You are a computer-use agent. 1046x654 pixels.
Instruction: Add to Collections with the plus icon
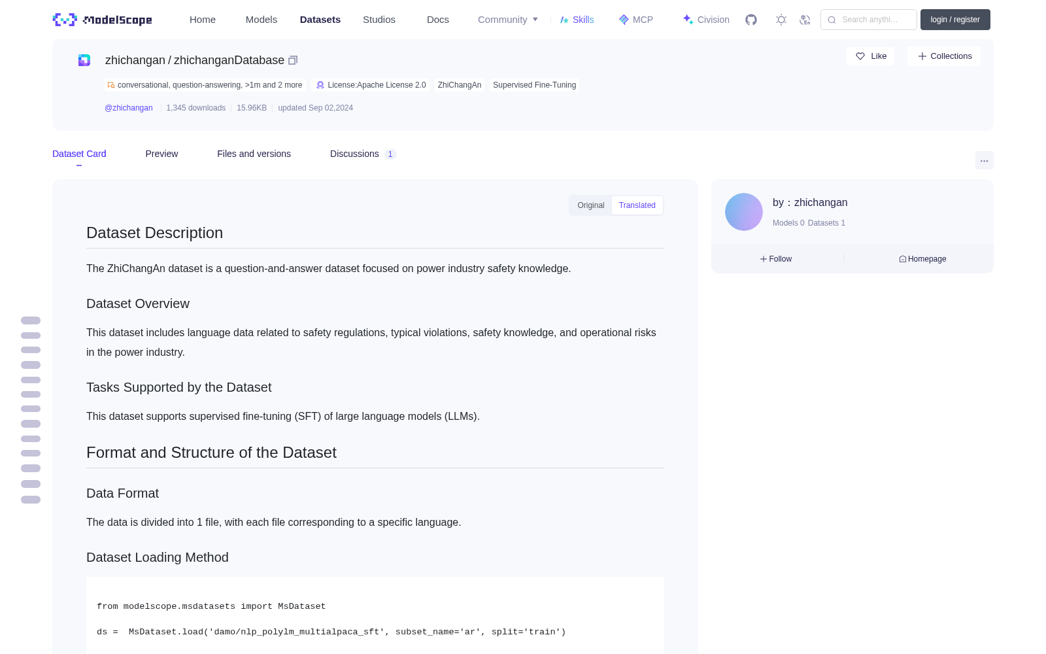[922, 56]
